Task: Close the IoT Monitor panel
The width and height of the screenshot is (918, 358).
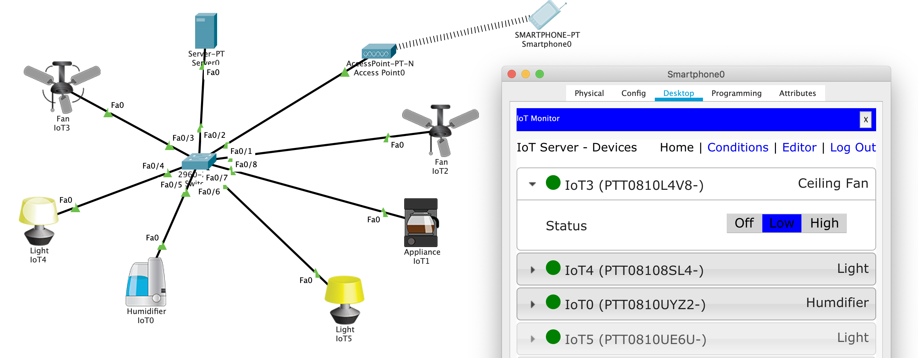Action: pyautogui.click(x=865, y=120)
